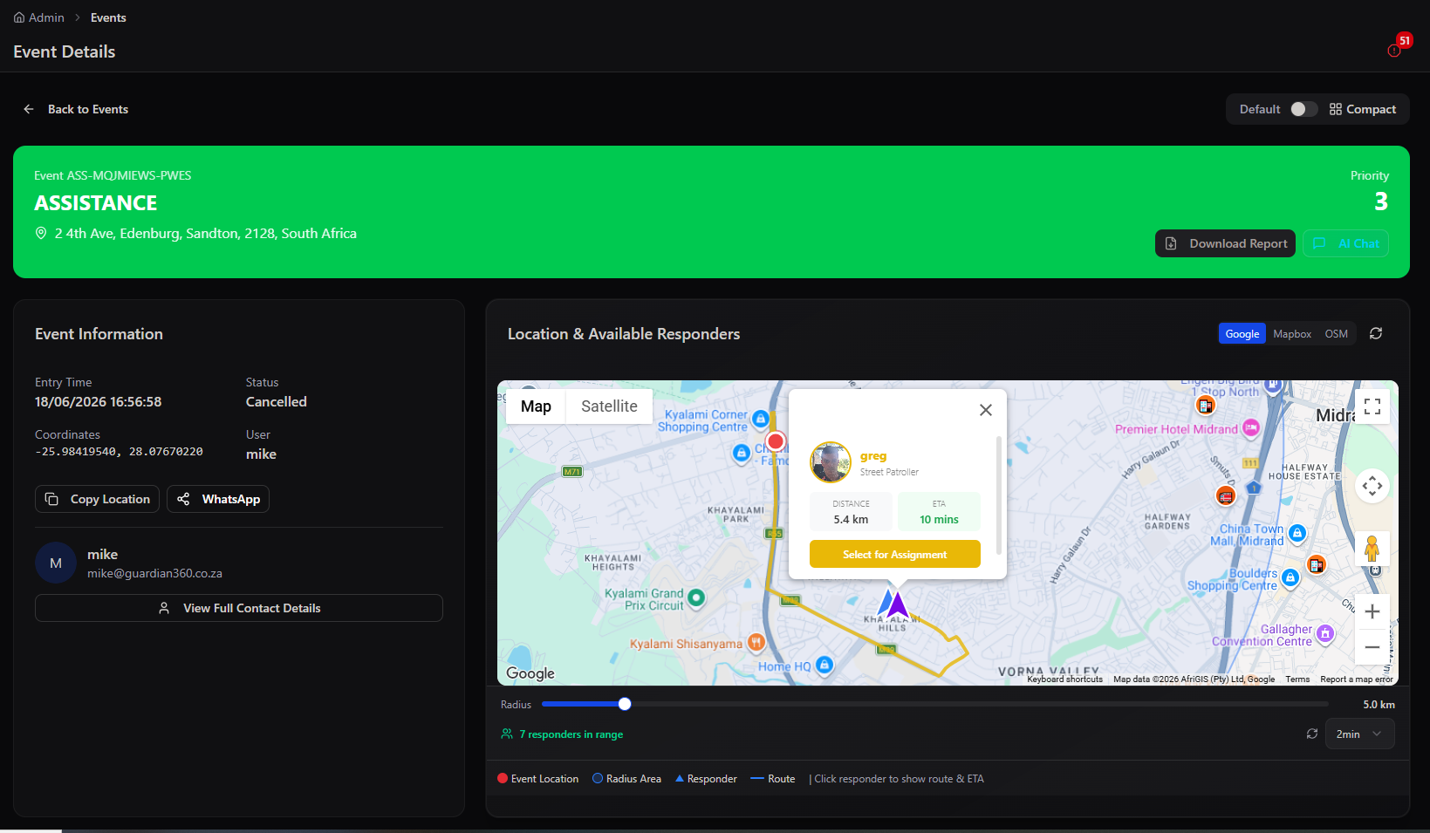Click Copy Location button

(x=97, y=499)
